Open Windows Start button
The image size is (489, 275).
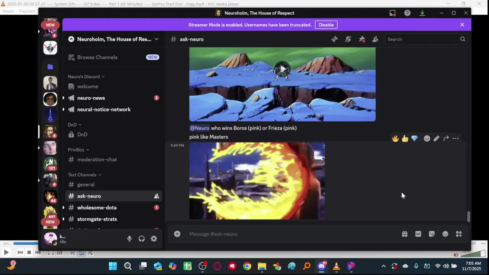point(113,266)
